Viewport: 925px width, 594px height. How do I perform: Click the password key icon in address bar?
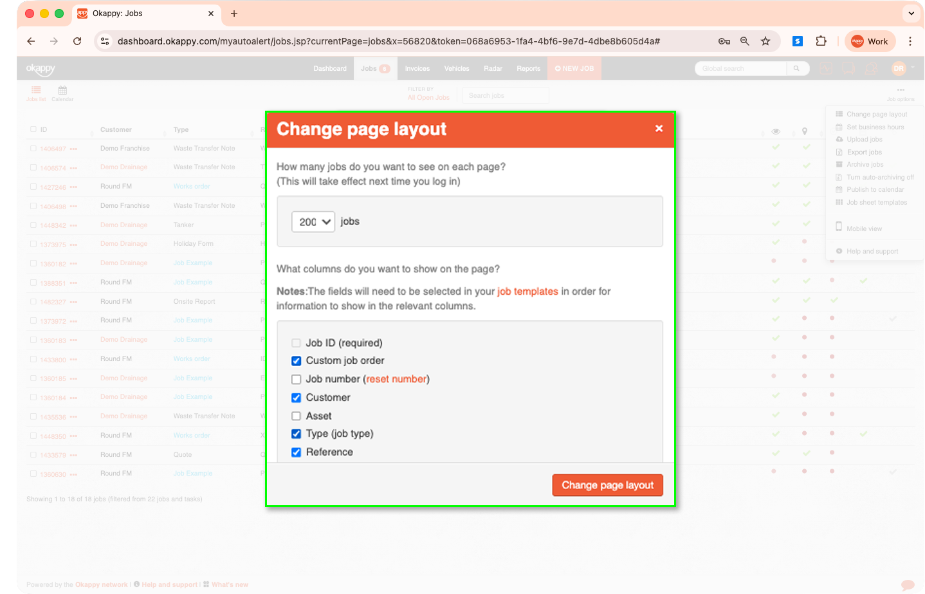(x=724, y=41)
